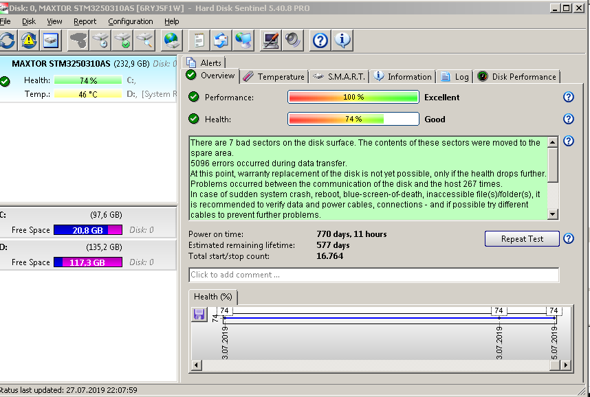Open the Disk menu

click(29, 21)
